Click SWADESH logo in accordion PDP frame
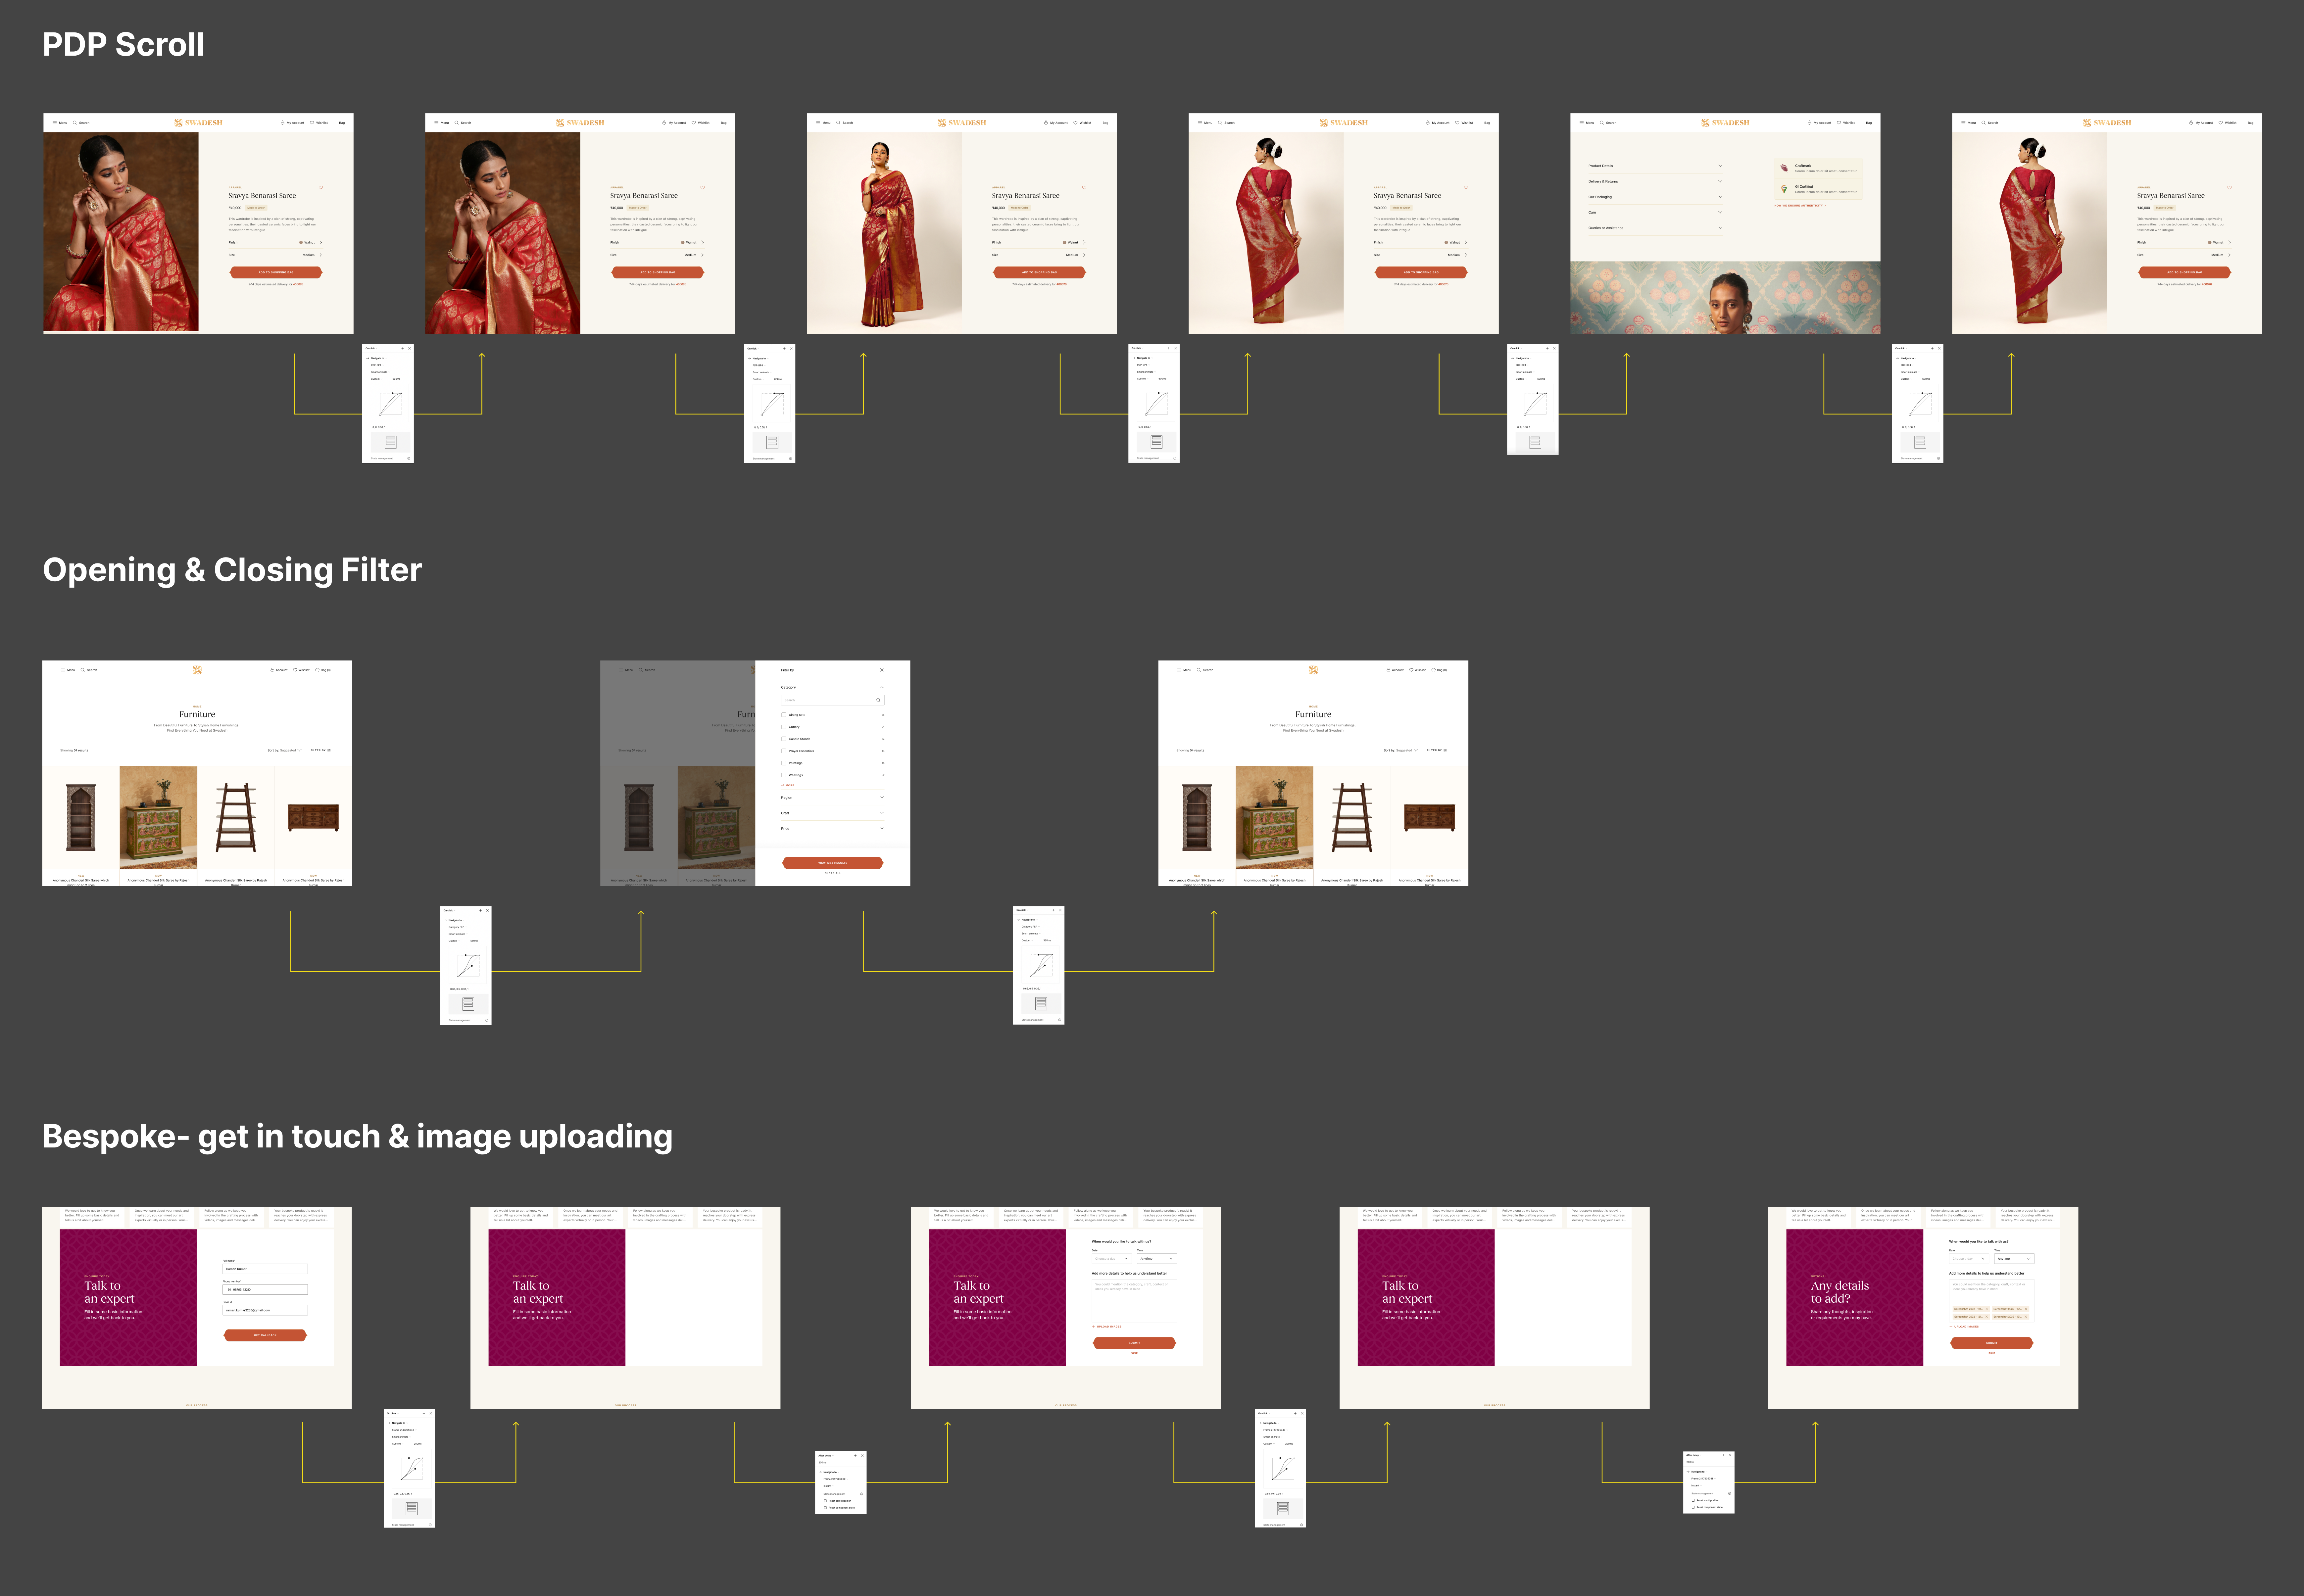This screenshot has height=1596, width=2304. click(1725, 123)
